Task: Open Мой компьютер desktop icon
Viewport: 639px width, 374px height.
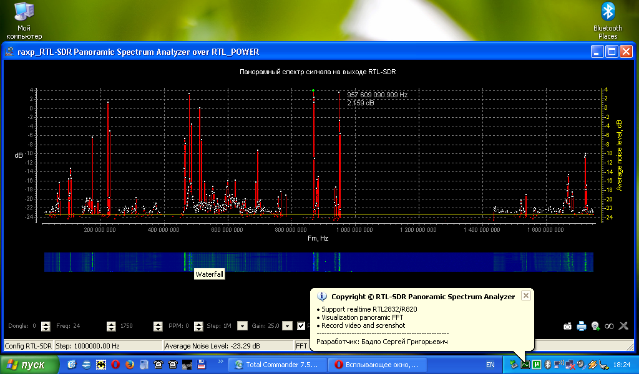Action: pos(24,12)
